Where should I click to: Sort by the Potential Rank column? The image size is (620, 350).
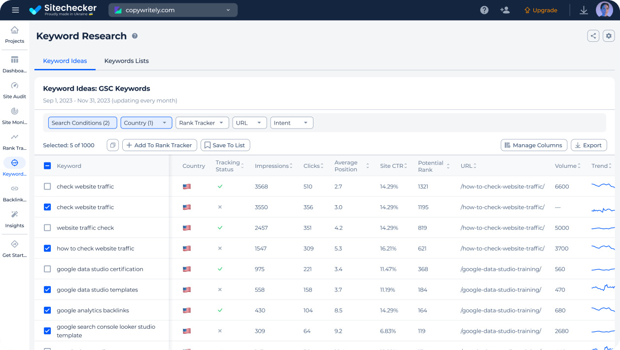coord(434,166)
